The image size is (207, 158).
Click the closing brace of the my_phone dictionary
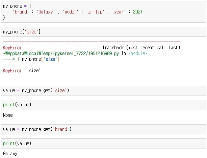click(4, 18)
